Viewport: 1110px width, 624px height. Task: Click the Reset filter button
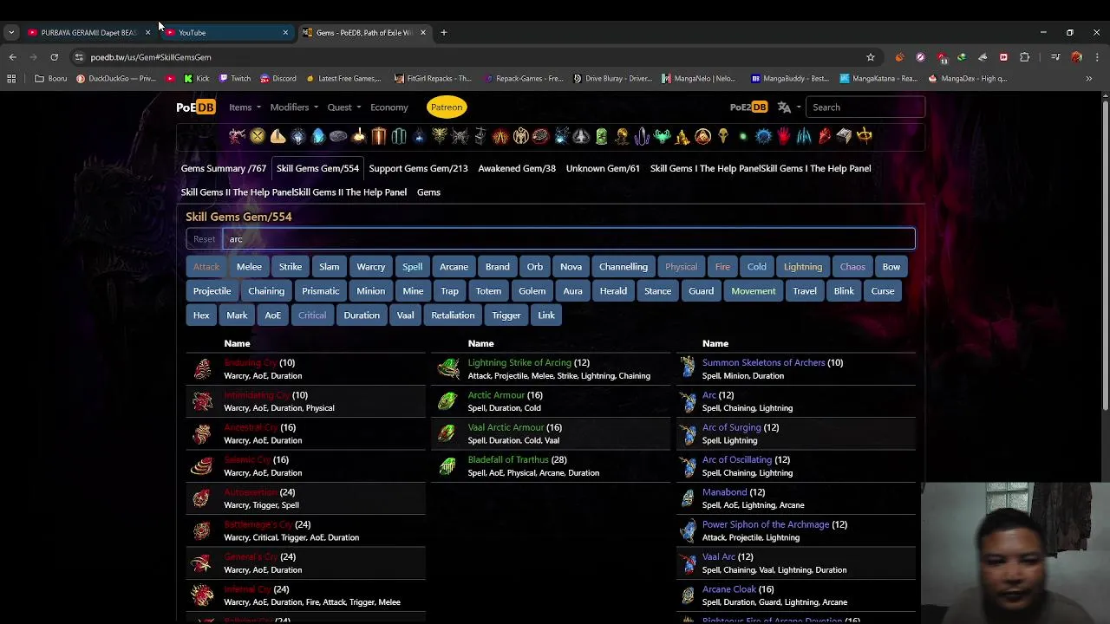click(205, 239)
